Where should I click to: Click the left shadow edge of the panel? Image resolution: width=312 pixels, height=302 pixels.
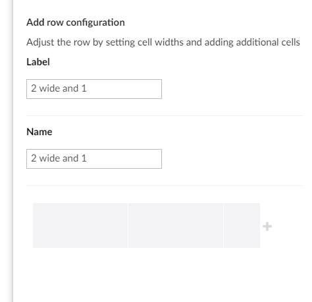pos(11,151)
